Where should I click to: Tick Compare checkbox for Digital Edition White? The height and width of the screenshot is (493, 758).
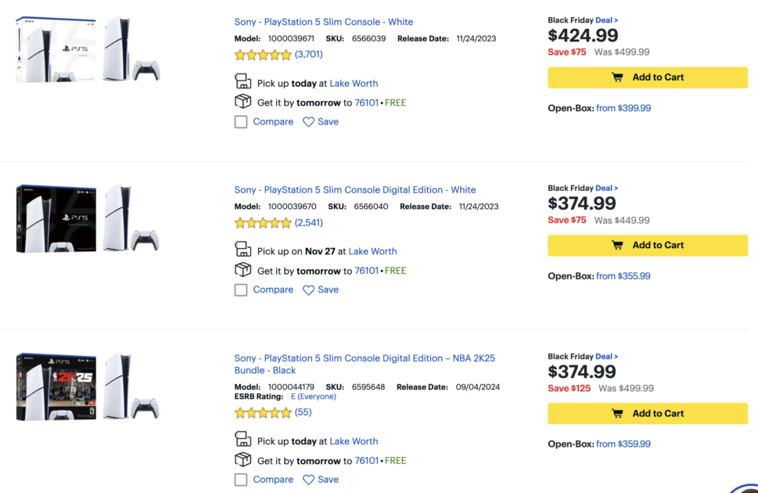coord(241,290)
